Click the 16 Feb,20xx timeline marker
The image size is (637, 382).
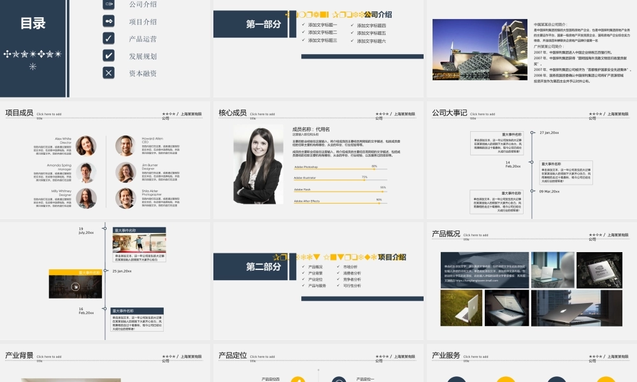pos(104,309)
